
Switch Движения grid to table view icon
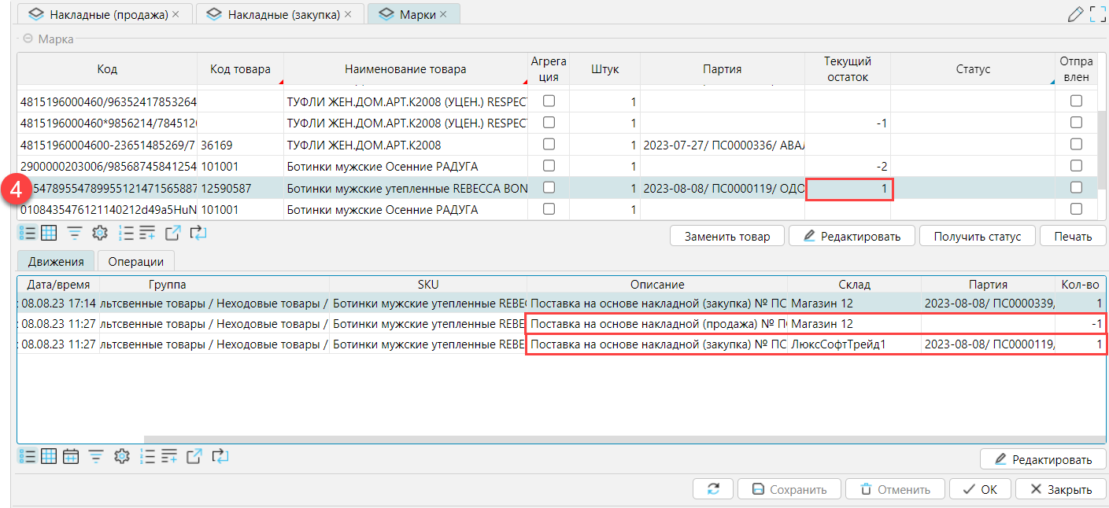[x=49, y=455]
